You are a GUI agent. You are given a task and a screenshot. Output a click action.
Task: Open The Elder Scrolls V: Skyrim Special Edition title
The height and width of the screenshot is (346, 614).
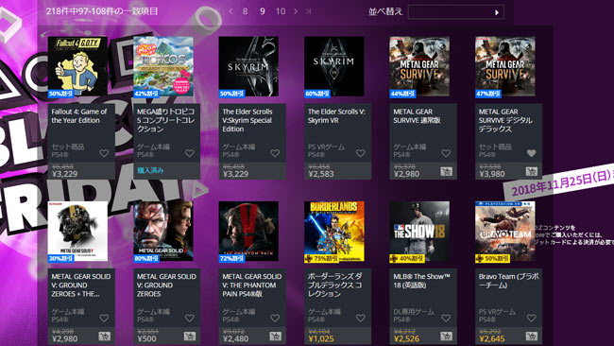coord(247,120)
